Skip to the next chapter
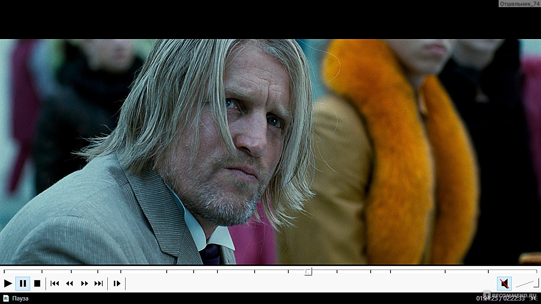This screenshot has height=304, width=541. (x=99, y=283)
